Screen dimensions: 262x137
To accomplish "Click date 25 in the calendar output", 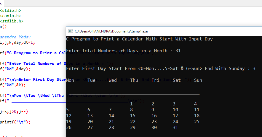I will click(x=197, y=122).
